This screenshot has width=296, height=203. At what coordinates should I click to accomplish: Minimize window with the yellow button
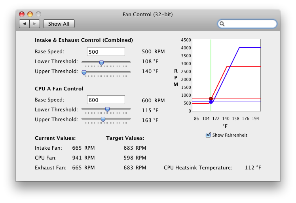click(30, 14)
